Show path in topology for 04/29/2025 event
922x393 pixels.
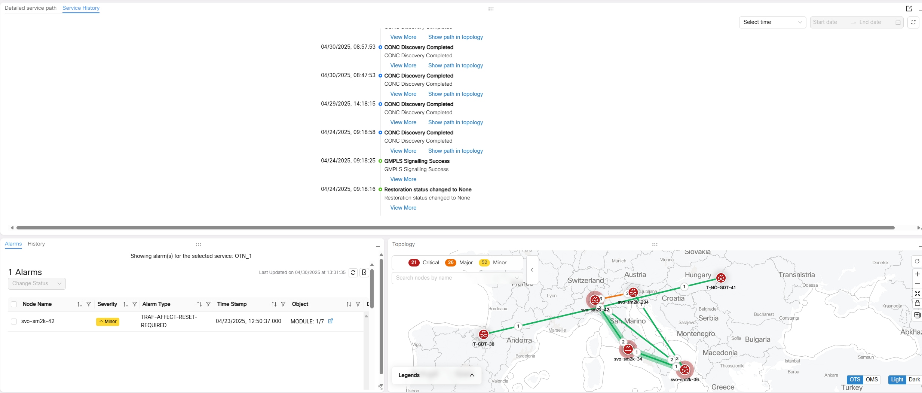(x=455, y=122)
